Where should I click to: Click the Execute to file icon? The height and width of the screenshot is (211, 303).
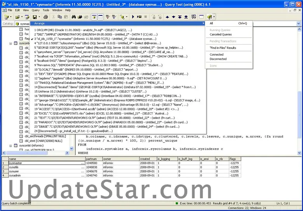coord(139,17)
